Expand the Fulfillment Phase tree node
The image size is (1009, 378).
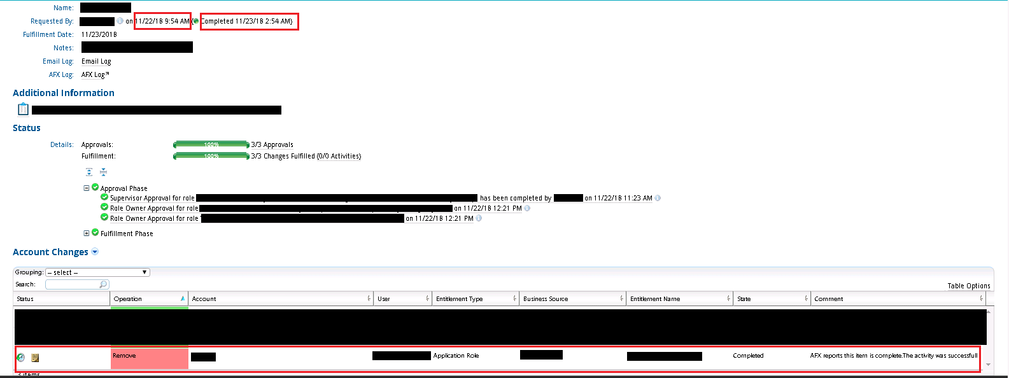pyautogui.click(x=87, y=234)
